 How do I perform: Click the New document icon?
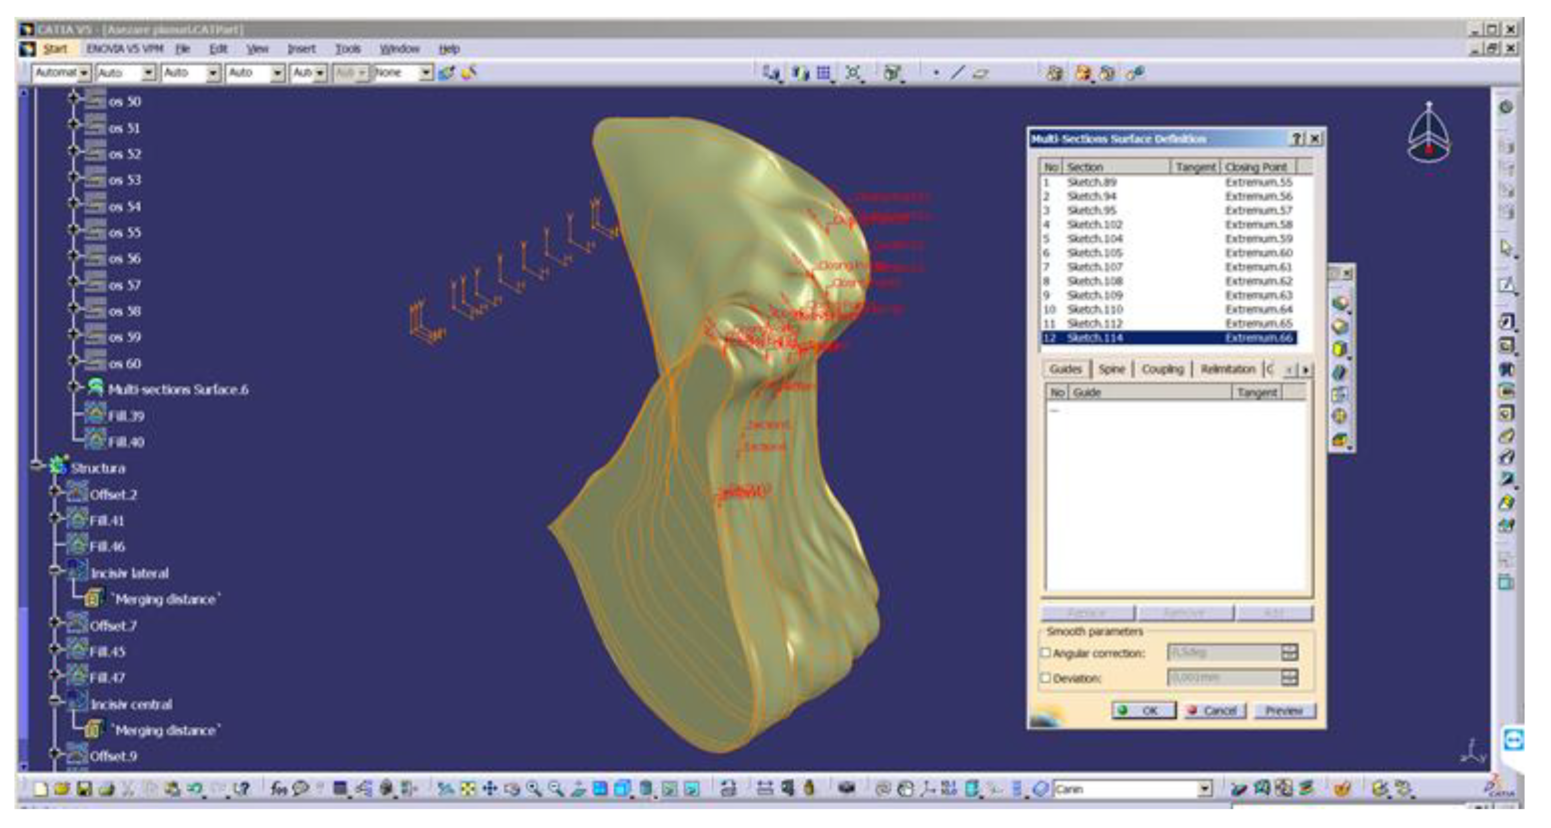point(41,789)
